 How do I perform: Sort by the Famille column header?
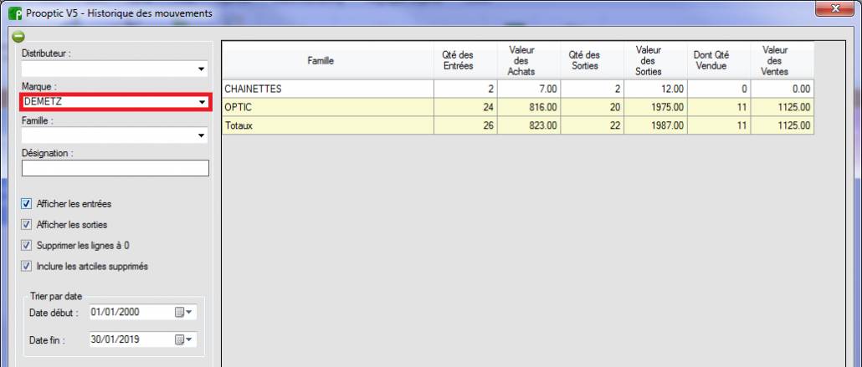[328, 61]
